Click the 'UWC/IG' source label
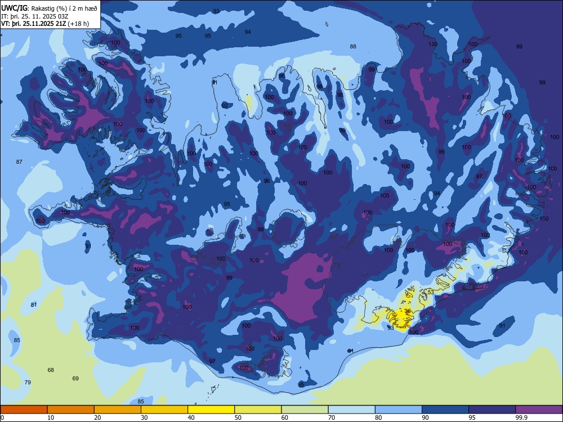Viewport: 563px width, 422px height. [15, 8]
